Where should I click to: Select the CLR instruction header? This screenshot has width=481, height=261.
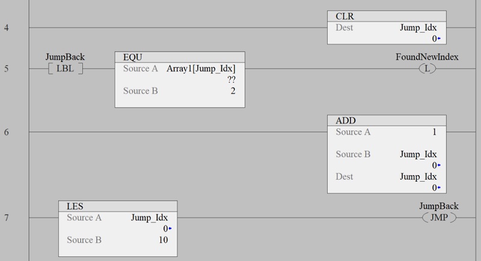[x=387, y=16]
